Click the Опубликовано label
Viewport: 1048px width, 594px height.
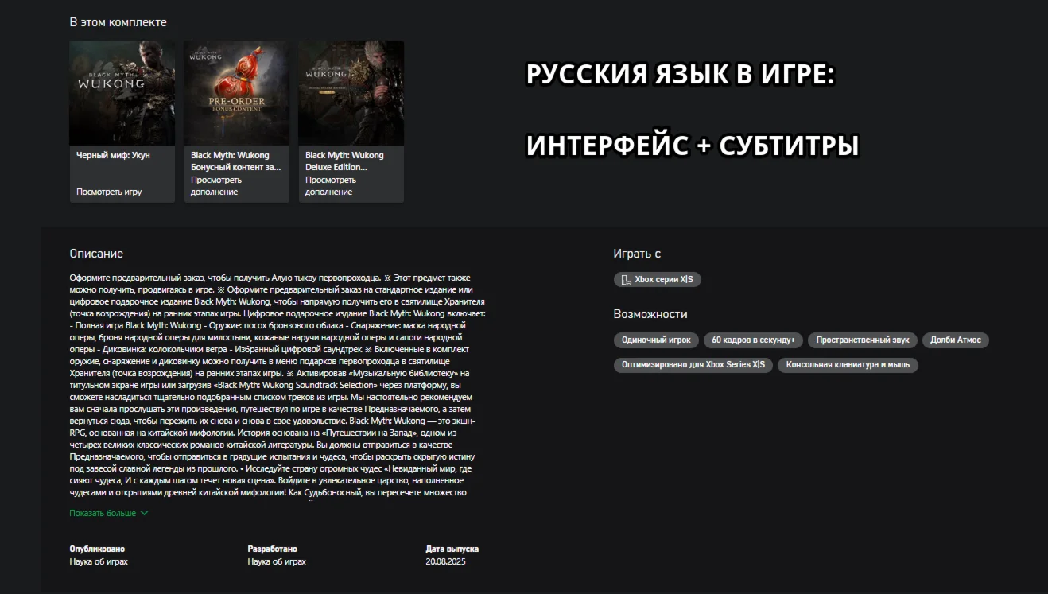coord(97,549)
